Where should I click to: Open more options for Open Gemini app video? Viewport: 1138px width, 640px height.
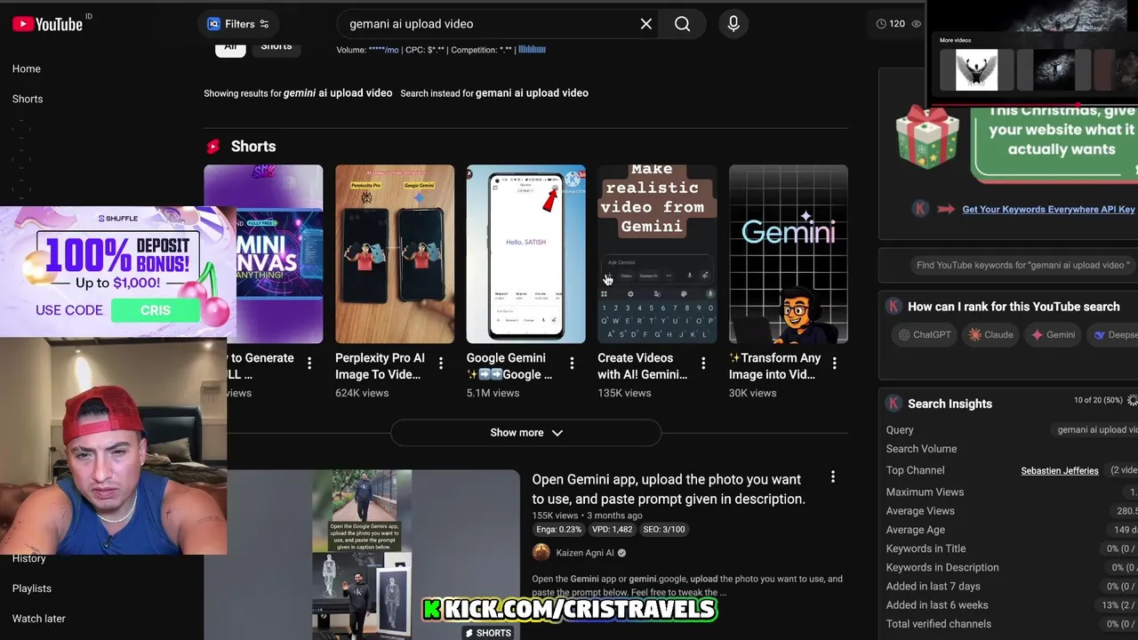(833, 477)
